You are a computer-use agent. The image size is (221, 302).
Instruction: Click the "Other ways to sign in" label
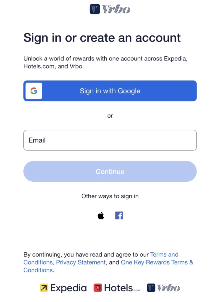110,196
